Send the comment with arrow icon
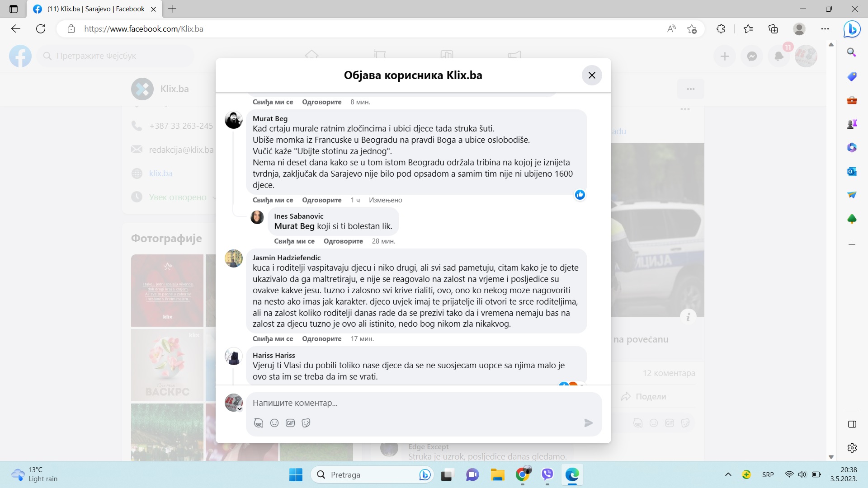 (x=588, y=423)
